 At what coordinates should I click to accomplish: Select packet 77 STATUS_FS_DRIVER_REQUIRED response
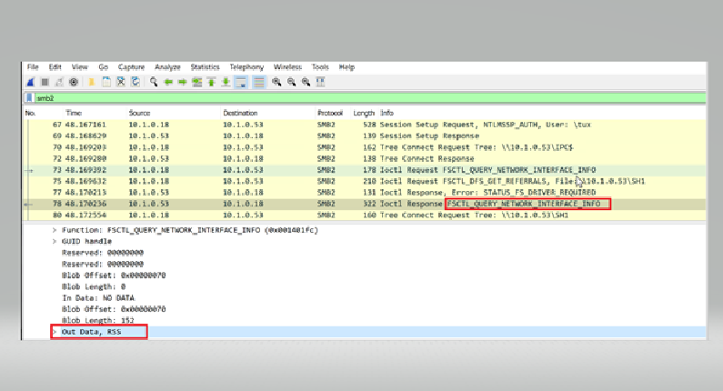[365, 192]
